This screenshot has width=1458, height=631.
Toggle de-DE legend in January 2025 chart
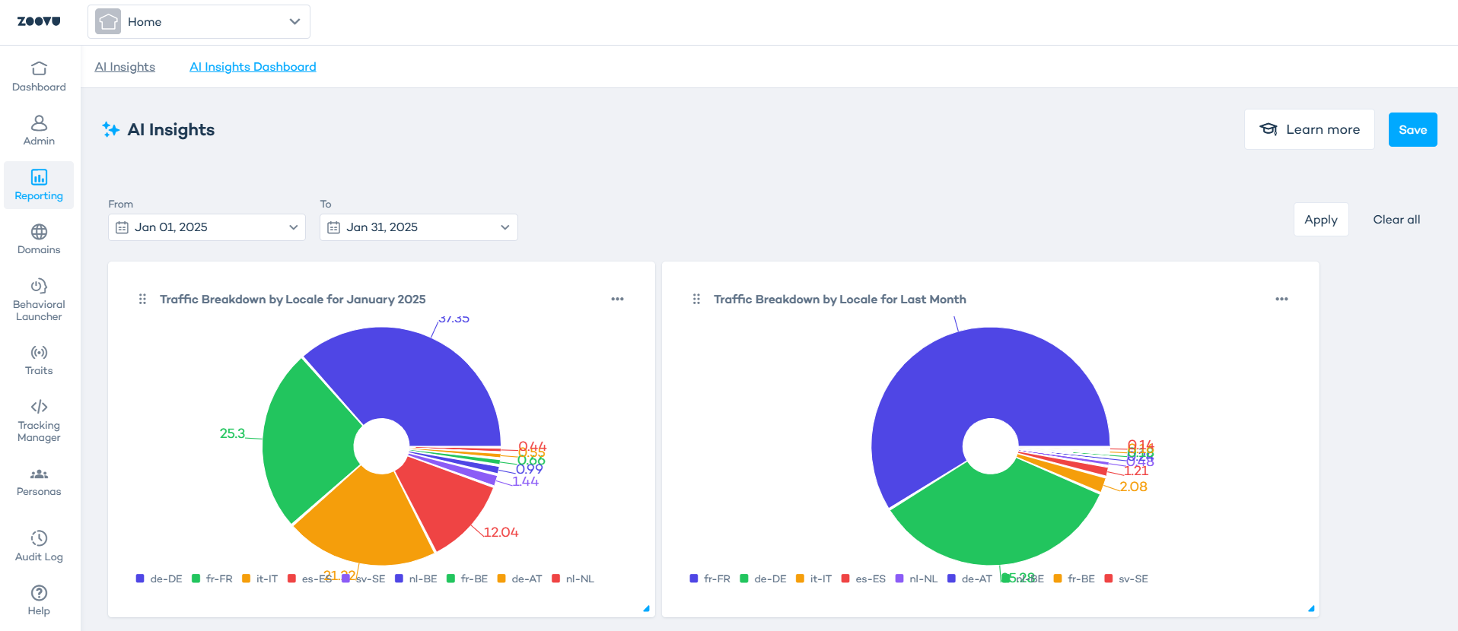(x=159, y=579)
